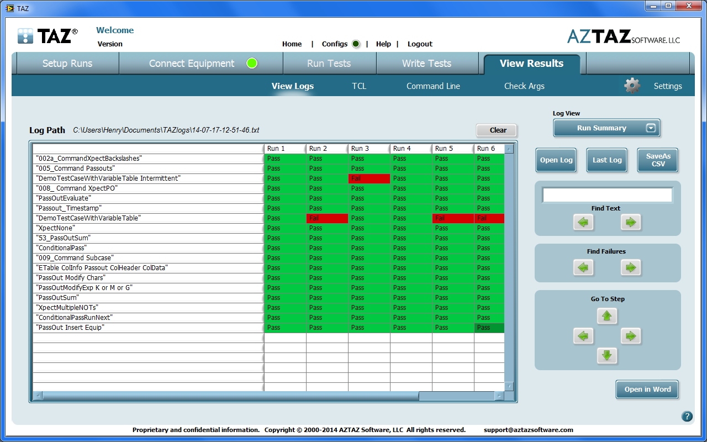Select the red Fail cell in Run 3
This screenshot has width=707, height=442.
[369, 178]
